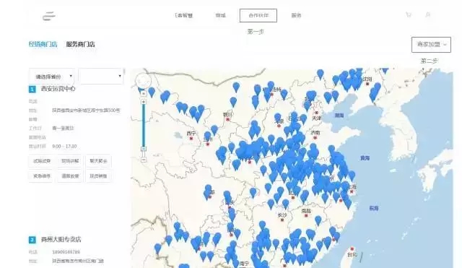The width and height of the screenshot is (462, 268).
Task: Click the 商州大街专卖店 store title
Action: pos(61,239)
